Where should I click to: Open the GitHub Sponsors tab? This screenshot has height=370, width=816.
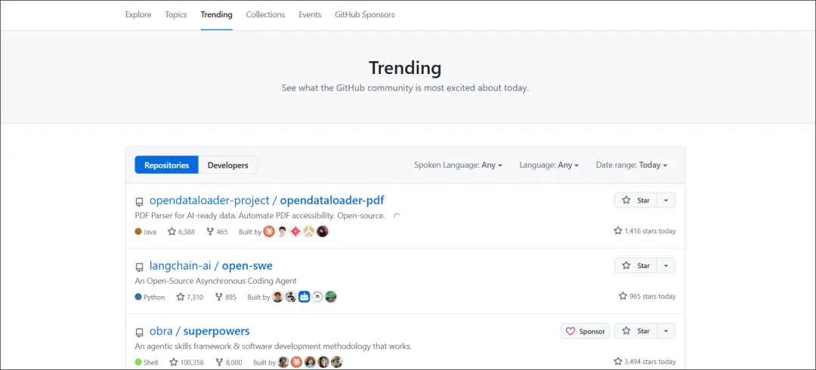365,14
